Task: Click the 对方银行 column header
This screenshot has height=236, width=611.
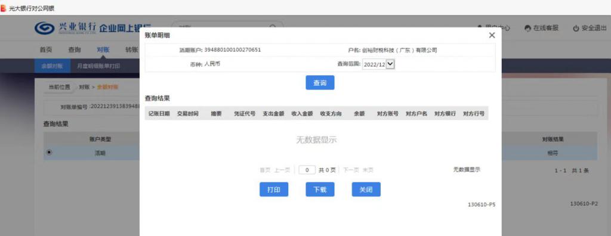Action: click(x=445, y=114)
